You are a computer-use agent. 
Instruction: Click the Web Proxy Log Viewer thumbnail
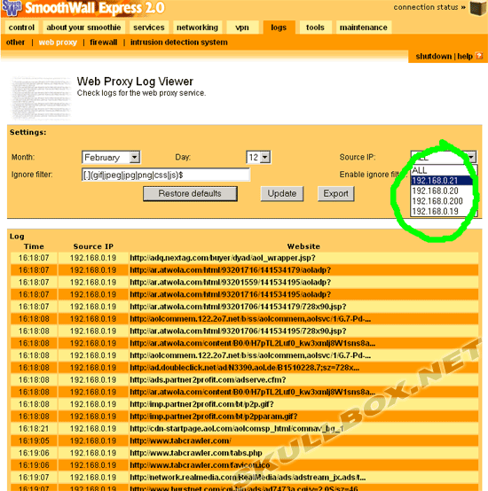41,97
